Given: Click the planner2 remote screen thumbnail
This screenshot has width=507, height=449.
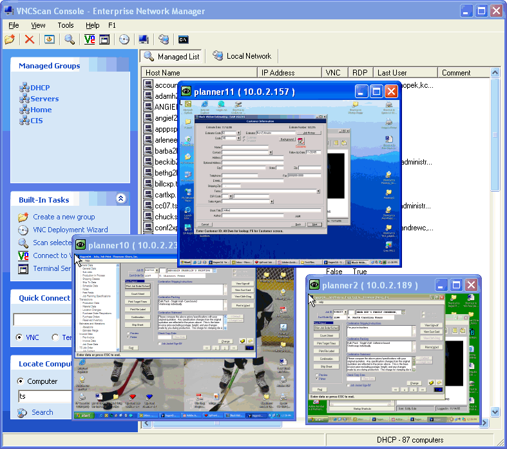Looking at the screenshot, I should coord(393,357).
